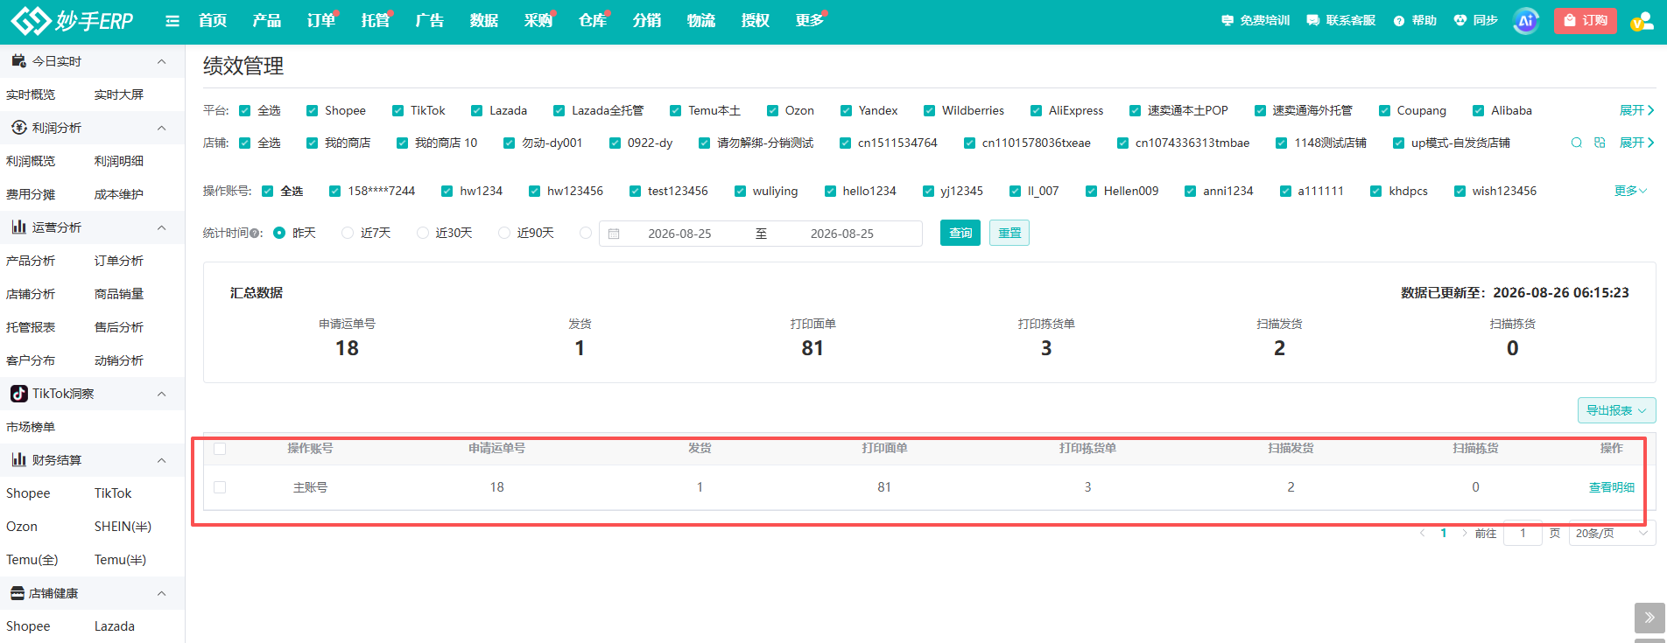Image resolution: width=1667 pixels, height=643 pixels.
Task: Tick the table header select-all checkbox
Action: click(x=220, y=448)
